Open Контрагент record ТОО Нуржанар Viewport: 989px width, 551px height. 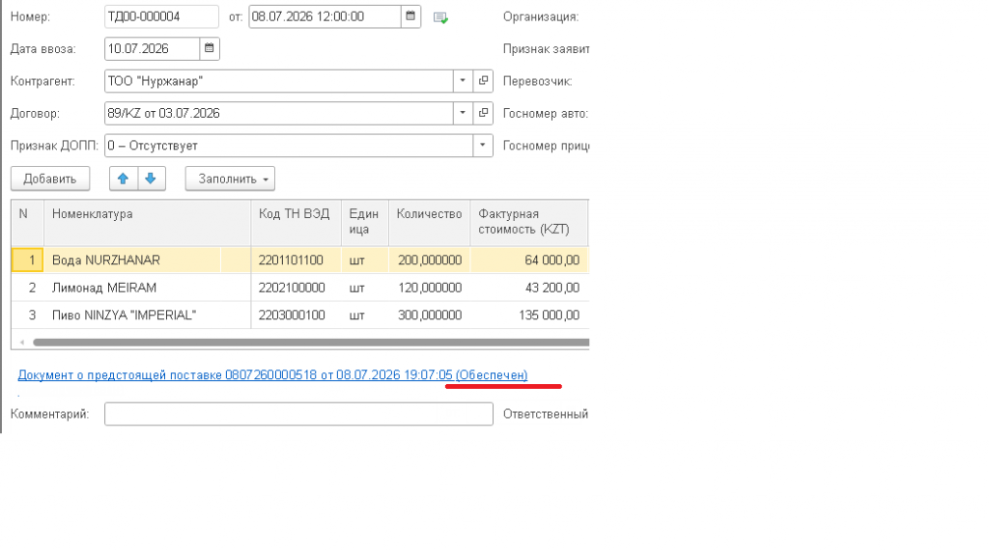point(483,81)
